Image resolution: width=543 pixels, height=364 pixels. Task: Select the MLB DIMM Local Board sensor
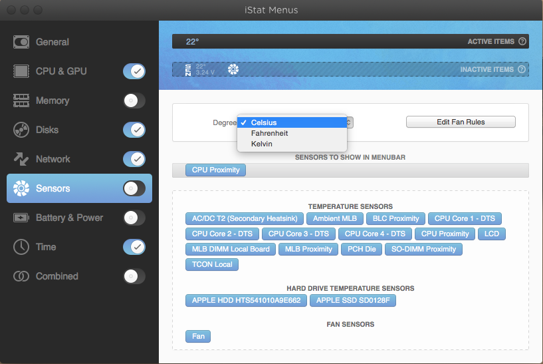point(230,249)
